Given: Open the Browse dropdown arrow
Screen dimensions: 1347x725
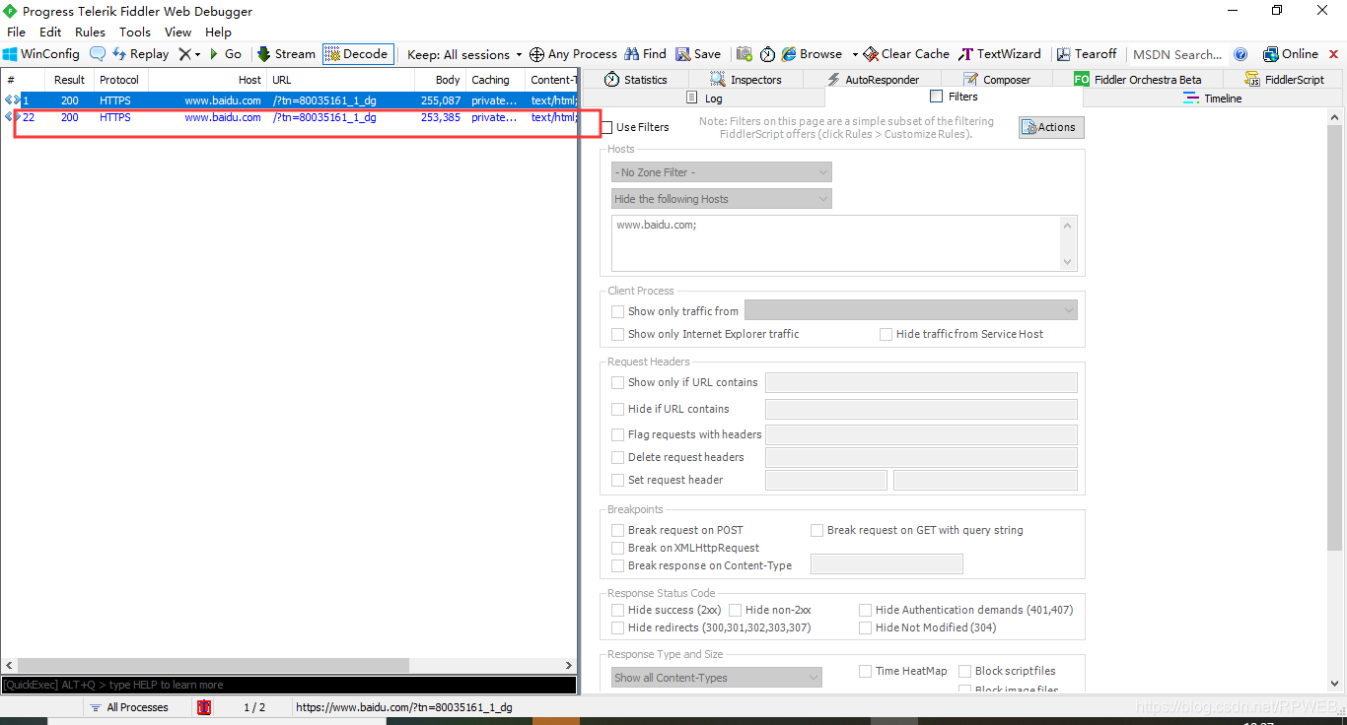Looking at the screenshot, I should tap(855, 54).
